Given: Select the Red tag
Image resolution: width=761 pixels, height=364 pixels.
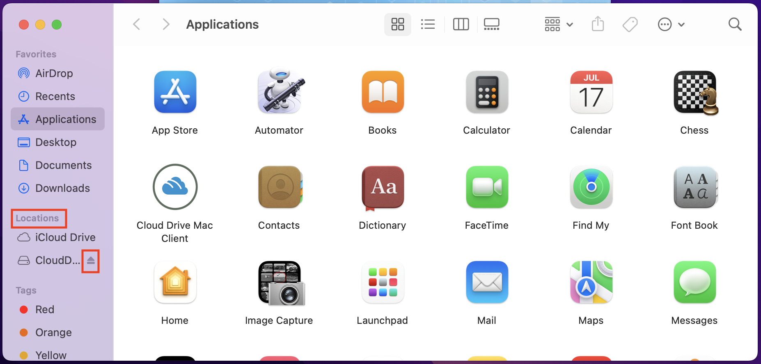Looking at the screenshot, I should (x=57, y=309).
